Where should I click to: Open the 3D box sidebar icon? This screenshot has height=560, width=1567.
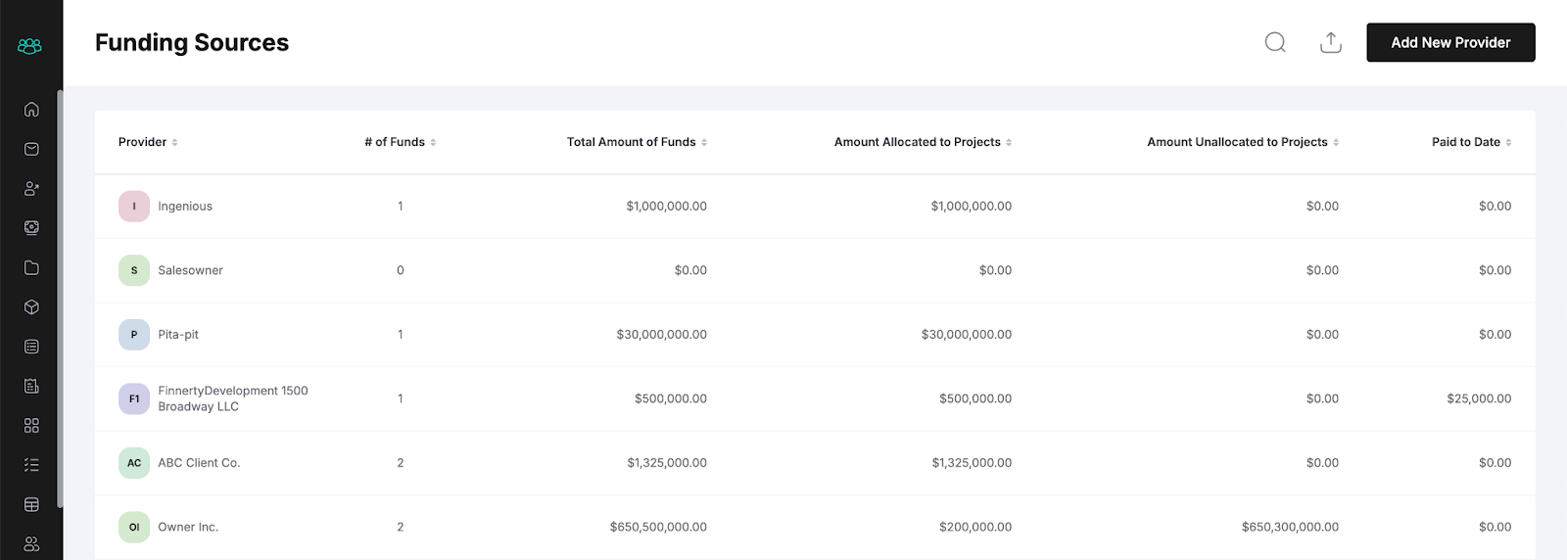click(31, 307)
